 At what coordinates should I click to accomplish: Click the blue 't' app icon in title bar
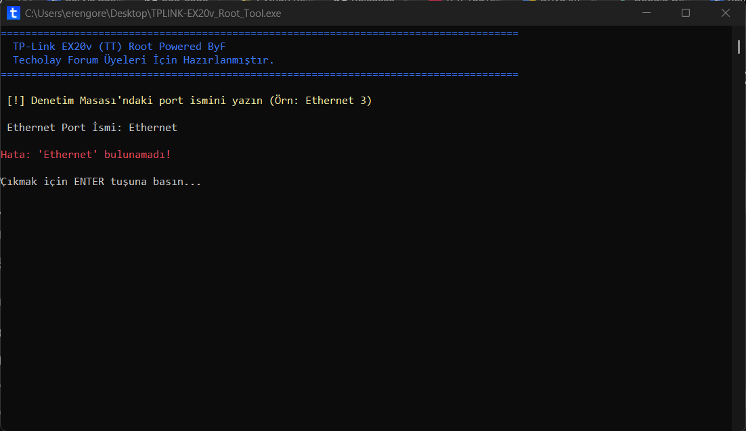tap(14, 14)
